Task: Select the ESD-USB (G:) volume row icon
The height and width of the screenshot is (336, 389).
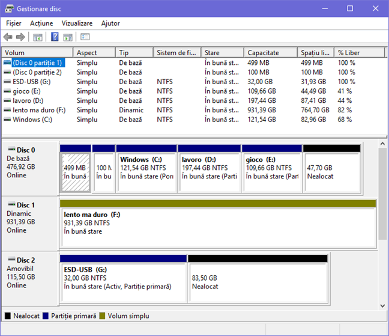Action: click(7, 82)
